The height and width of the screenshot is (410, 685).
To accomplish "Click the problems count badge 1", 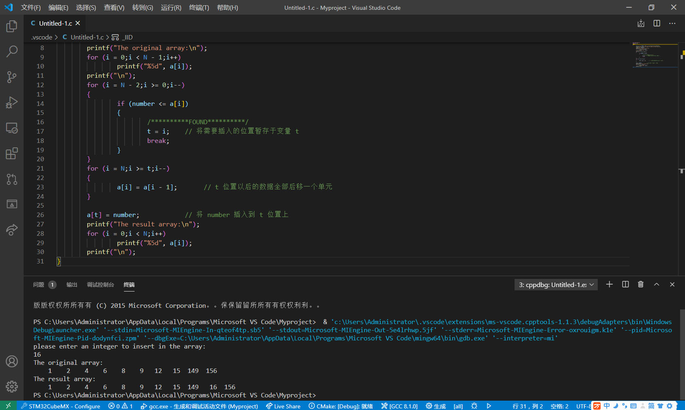I will (x=52, y=285).
